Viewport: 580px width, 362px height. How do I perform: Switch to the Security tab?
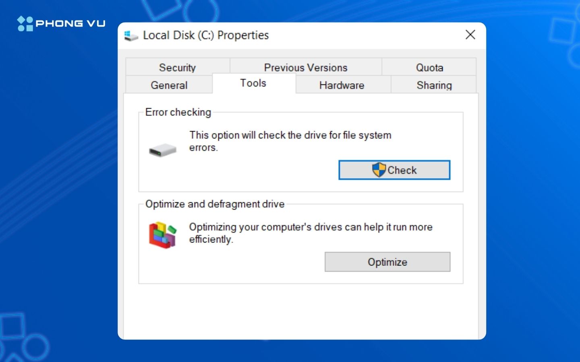pyautogui.click(x=177, y=68)
